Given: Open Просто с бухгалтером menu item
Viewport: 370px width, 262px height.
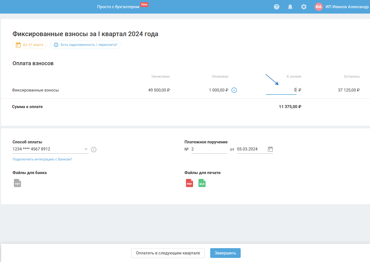Looking at the screenshot, I should point(118,7).
